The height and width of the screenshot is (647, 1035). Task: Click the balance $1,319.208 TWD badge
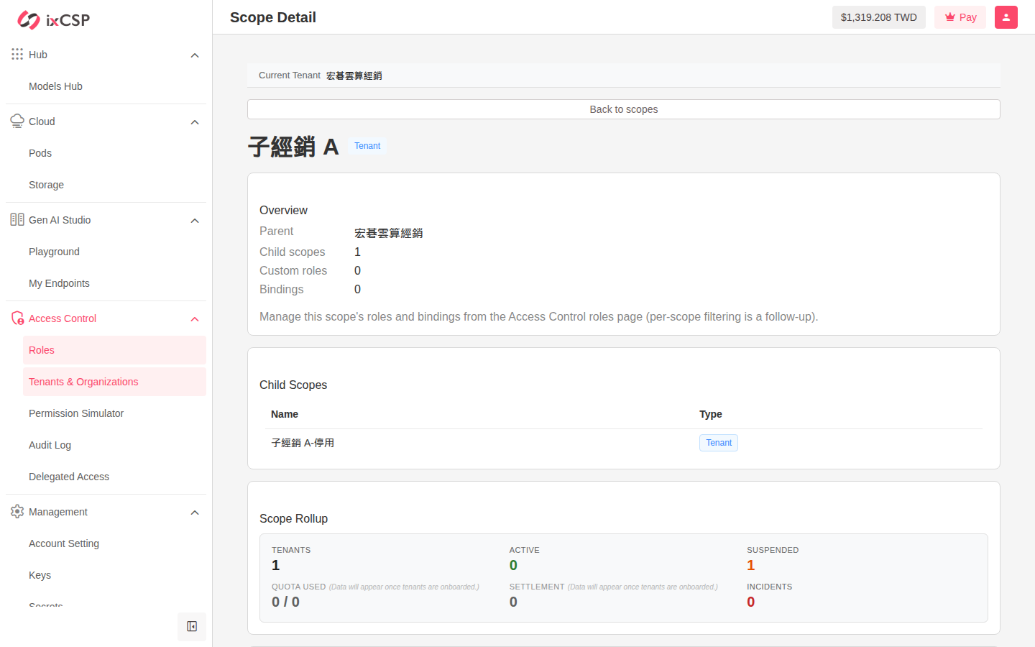click(878, 17)
